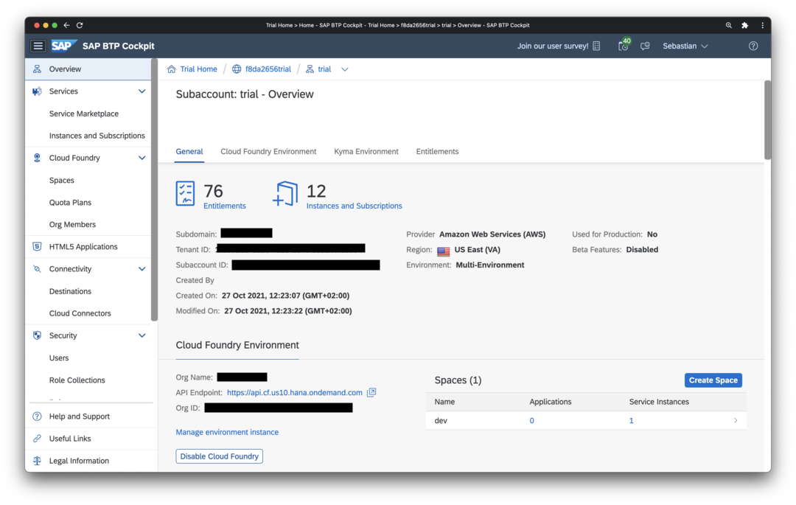Switch to the Cloud Foundry Environment tab
This screenshot has height=505, width=796.
268,152
